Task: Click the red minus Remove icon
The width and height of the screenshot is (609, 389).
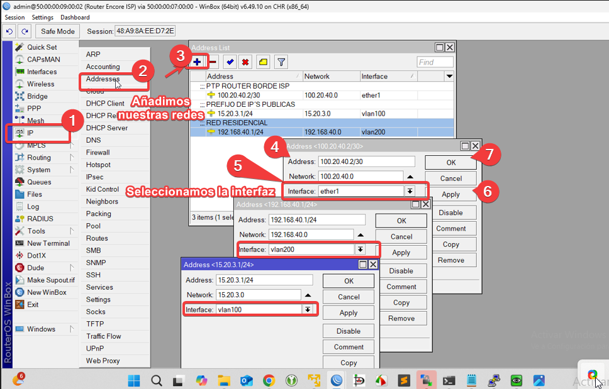Action: coord(213,62)
